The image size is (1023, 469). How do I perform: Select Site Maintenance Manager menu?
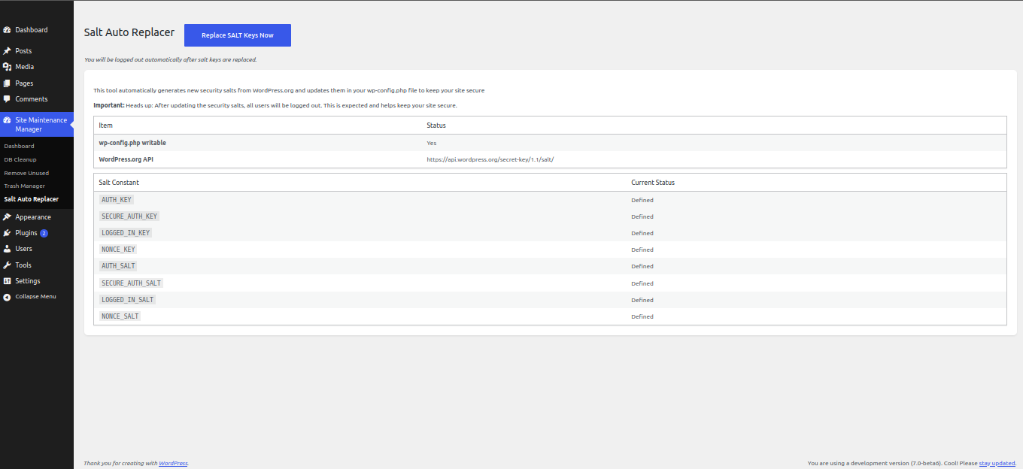[37, 125]
